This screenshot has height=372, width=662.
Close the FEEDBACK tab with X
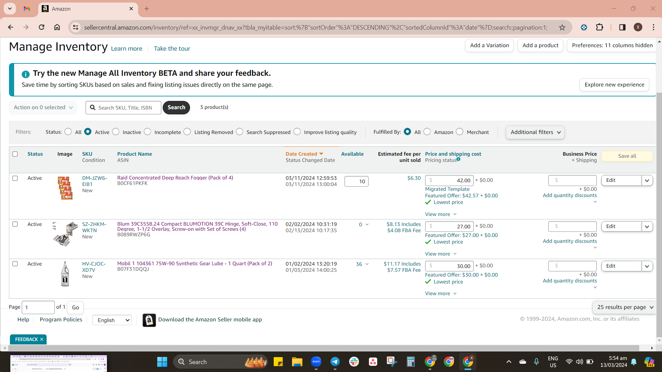click(x=42, y=339)
